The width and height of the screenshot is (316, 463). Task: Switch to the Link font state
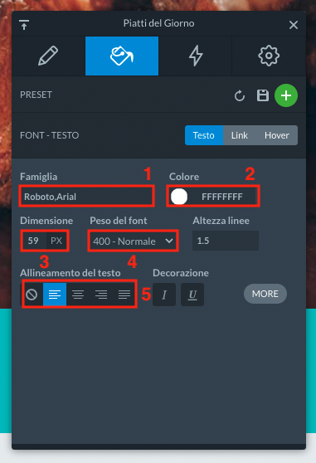(x=240, y=135)
